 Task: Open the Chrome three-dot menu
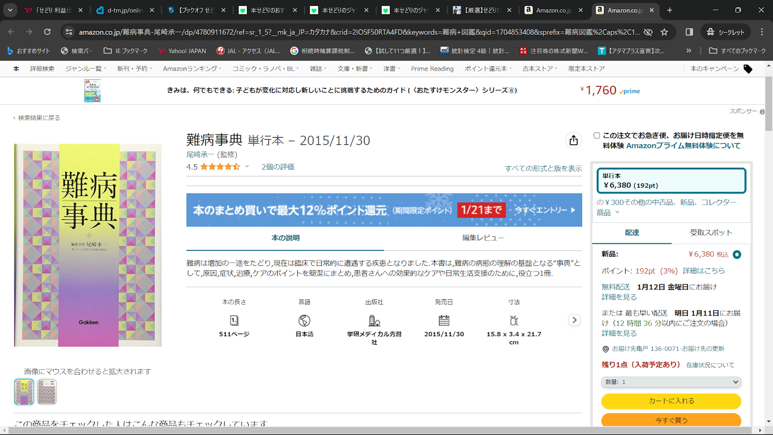point(762,32)
